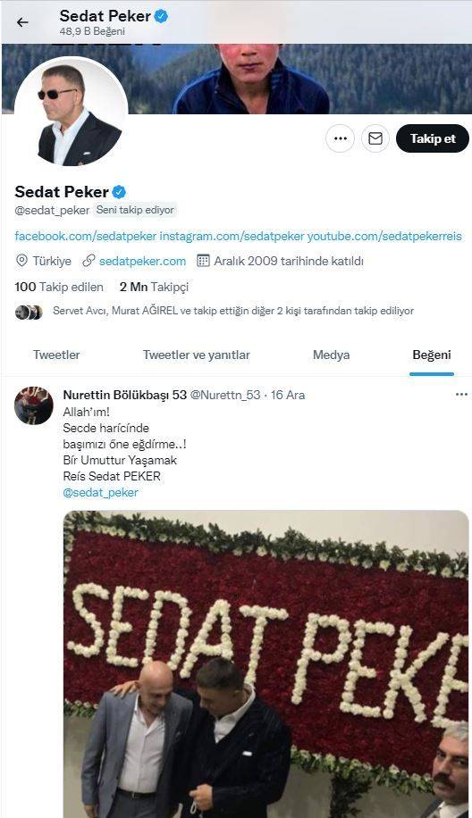The height and width of the screenshot is (818, 472).
Task: Open the tweet's three-dot more menu
Action: tap(461, 395)
